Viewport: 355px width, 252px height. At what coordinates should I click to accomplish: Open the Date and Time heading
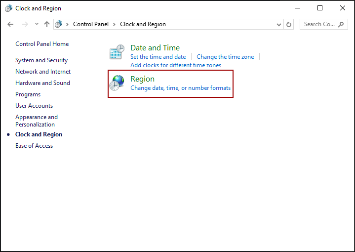[x=155, y=48]
